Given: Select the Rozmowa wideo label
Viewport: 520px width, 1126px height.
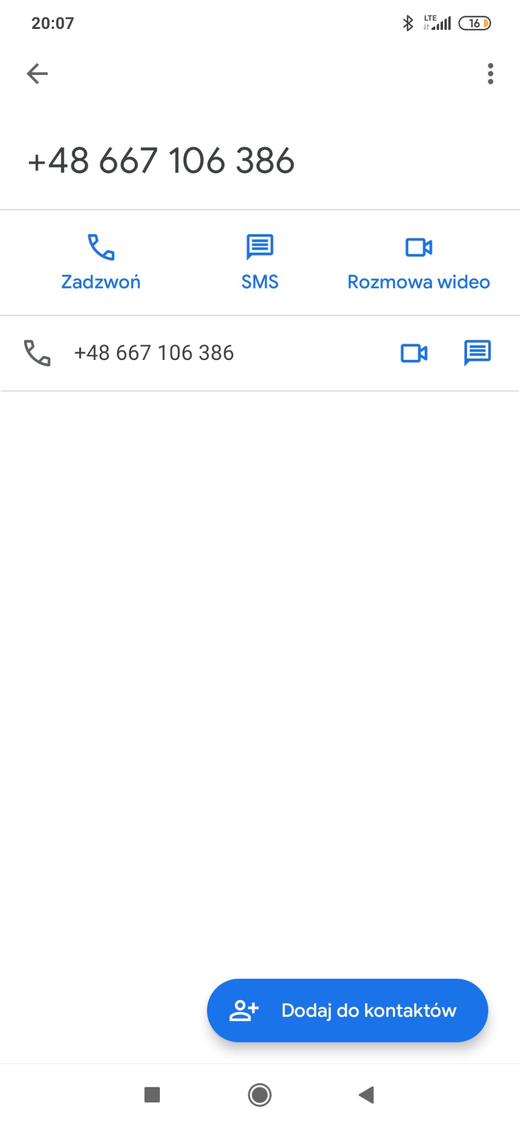Looking at the screenshot, I should click(419, 282).
